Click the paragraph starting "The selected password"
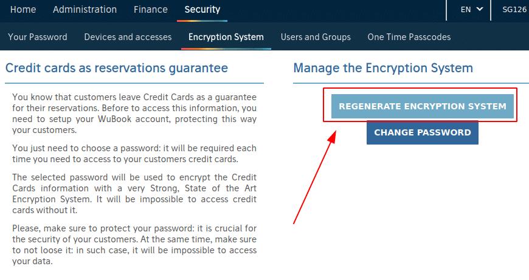Image resolution: width=529 pixels, height=280 pixels. click(134, 194)
